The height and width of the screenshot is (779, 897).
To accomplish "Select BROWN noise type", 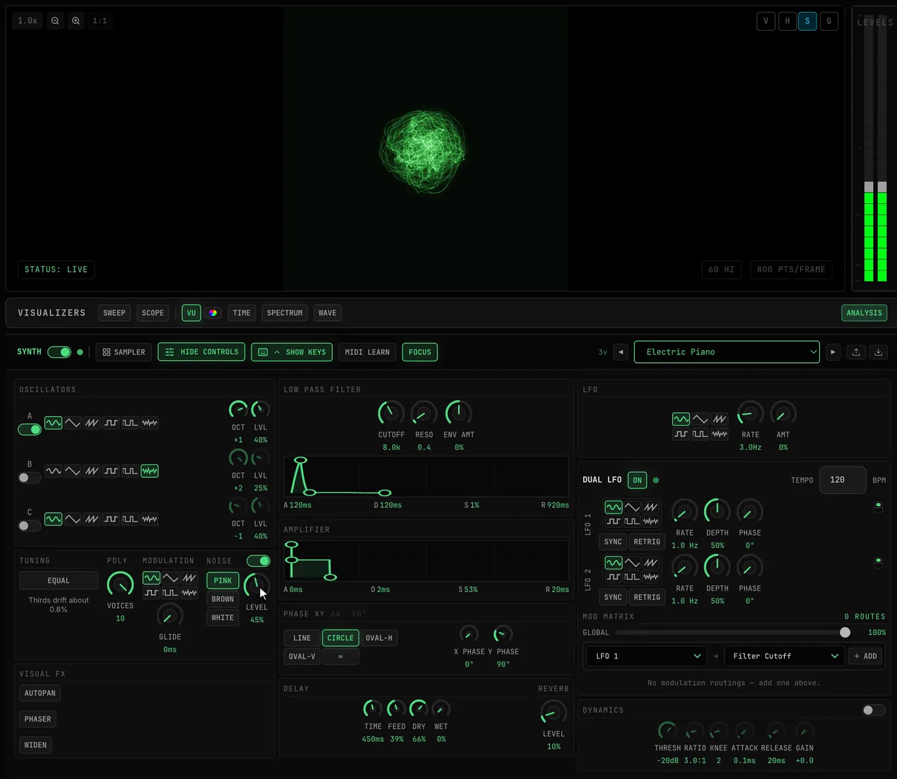I will pyautogui.click(x=223, y=600).
